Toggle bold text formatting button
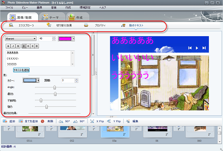The width and height of the screenshot is (223, 151). (8, 46)
